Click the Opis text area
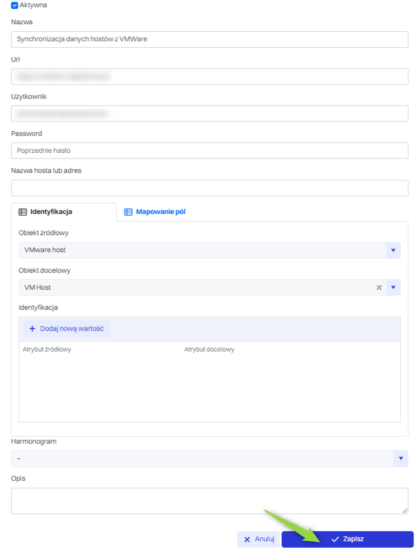The image size is (418, 554). (209, 501)
